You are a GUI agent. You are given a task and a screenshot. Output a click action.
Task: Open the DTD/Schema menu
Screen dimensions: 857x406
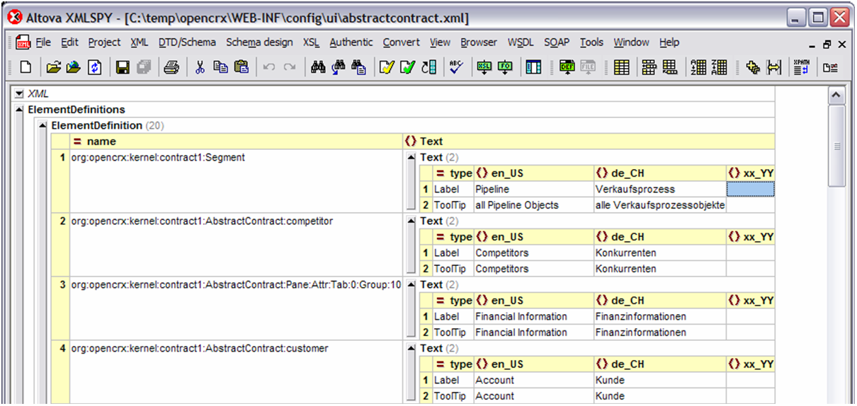(x=187, y=42)
